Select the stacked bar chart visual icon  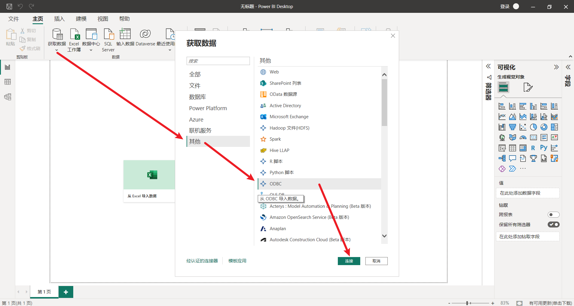coord(502,106)
